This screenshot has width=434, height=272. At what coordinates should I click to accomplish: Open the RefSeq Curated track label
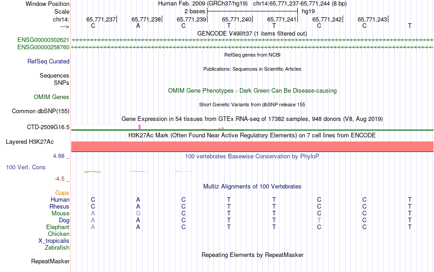[x=48, y=61]
